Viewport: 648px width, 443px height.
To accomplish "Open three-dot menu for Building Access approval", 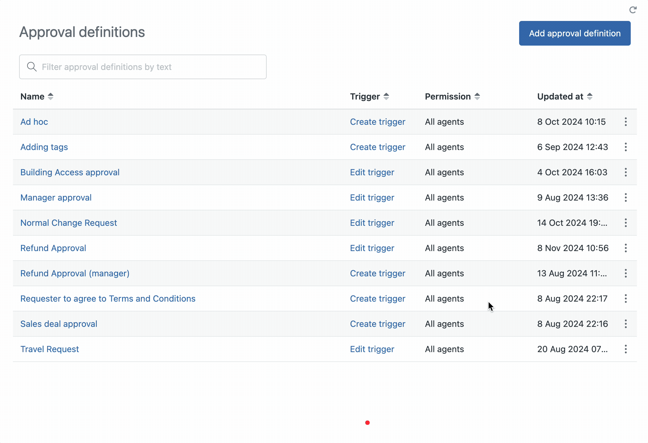I will coord(625,172).
